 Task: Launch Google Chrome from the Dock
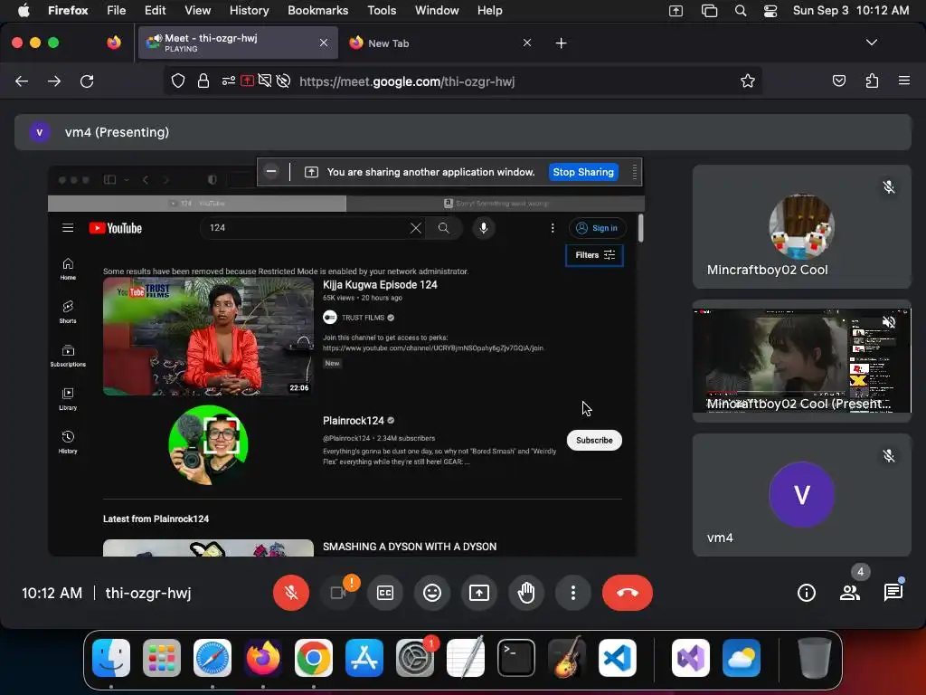(314, 658)
